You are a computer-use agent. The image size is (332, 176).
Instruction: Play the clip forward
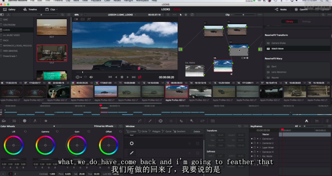[128, 77]
